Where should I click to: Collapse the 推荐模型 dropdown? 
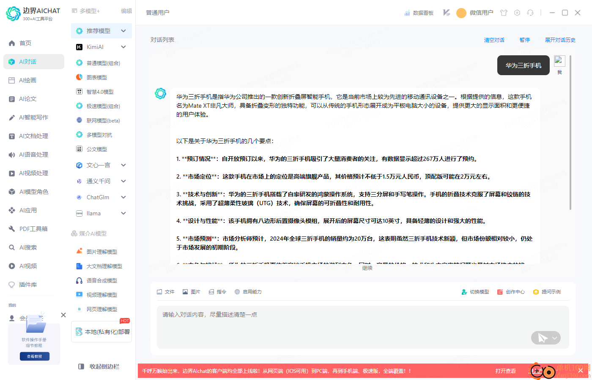tap(123, 31)
